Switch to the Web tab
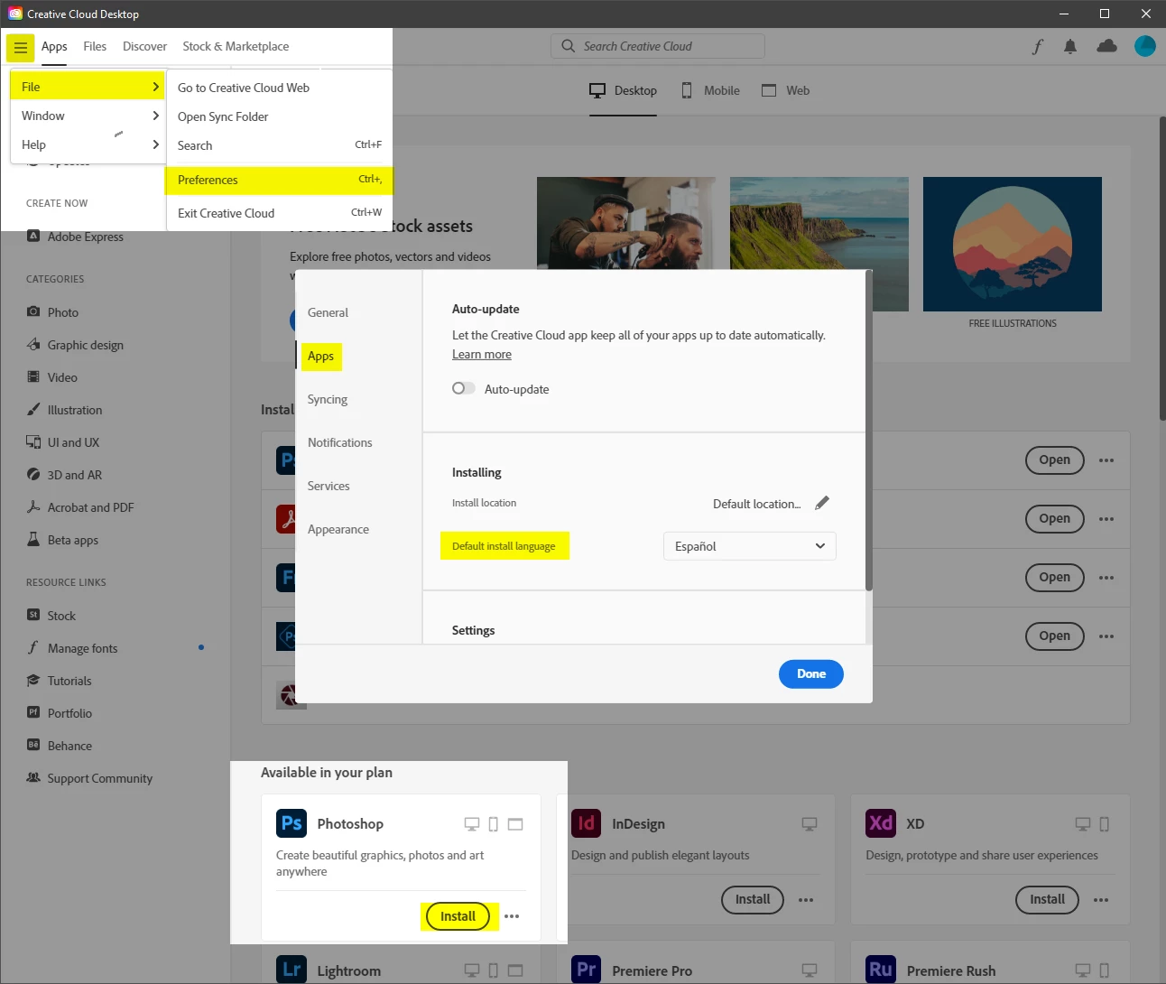Viewport: 1166px width, 984px height. click(x=785, y=90)
